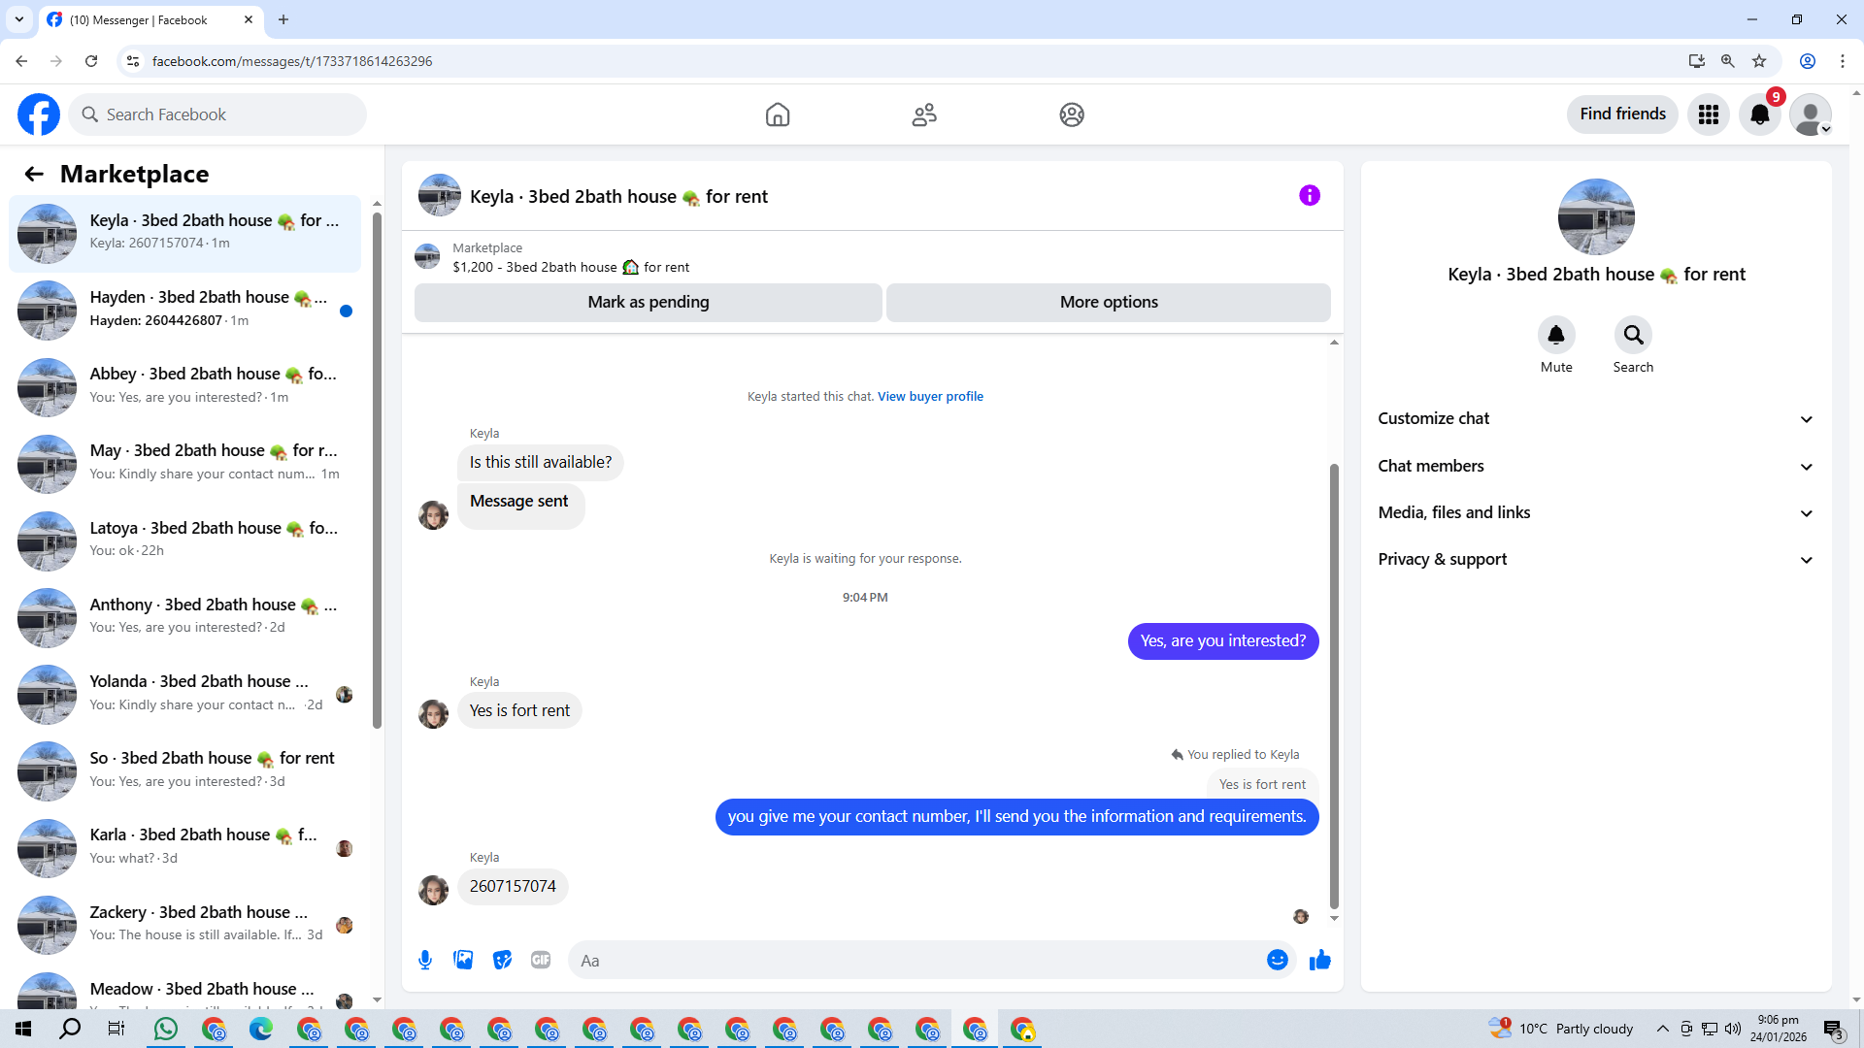Attach a photo using the image icon
This screenshot has height=1048, width=1864.
(463, 960)
